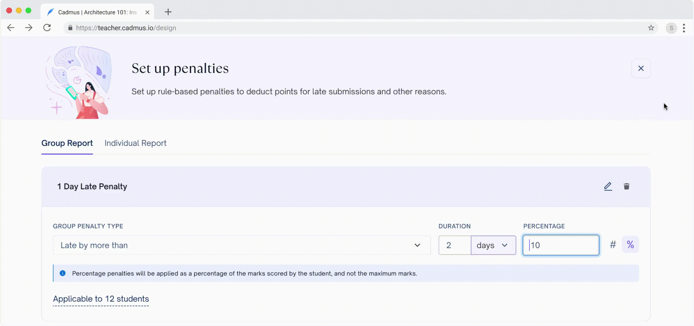Click the browser back arrow

[11, 28]
